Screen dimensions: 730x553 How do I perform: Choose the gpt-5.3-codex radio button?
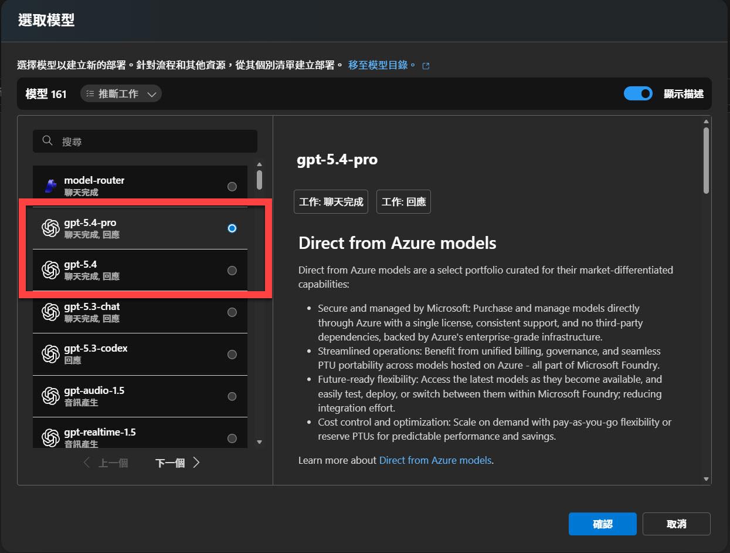(x=232, y=355)
